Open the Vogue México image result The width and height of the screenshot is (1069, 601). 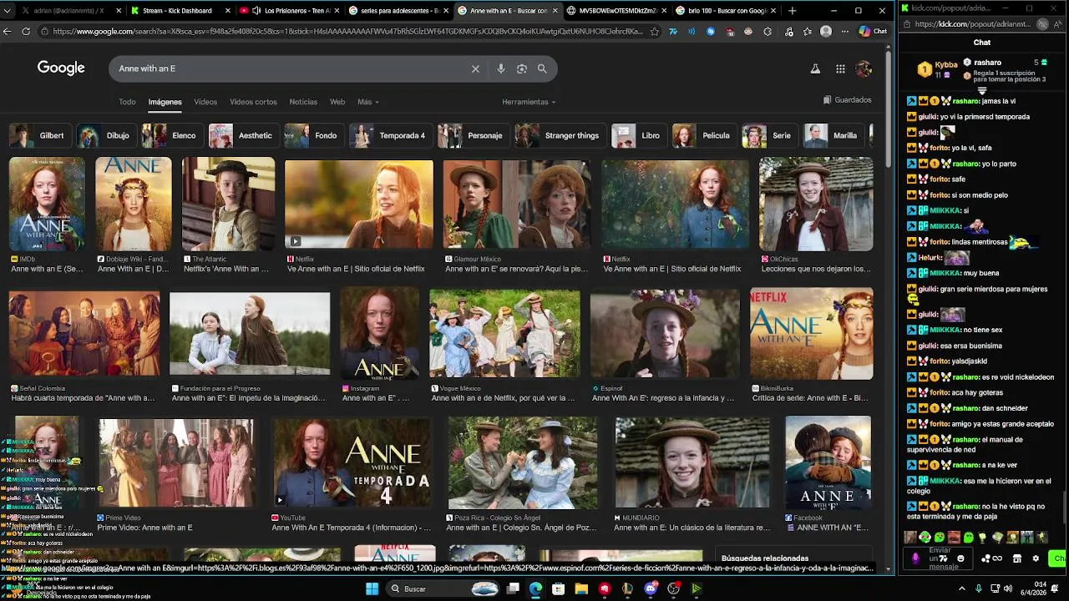504,332
